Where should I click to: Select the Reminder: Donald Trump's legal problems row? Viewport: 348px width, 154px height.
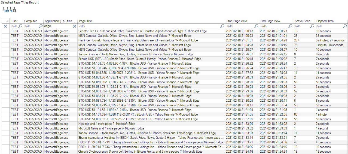[138, 40]
